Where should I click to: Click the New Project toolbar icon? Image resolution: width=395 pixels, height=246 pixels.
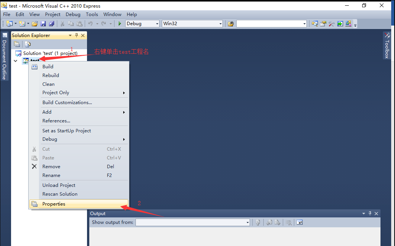[9, 24]
